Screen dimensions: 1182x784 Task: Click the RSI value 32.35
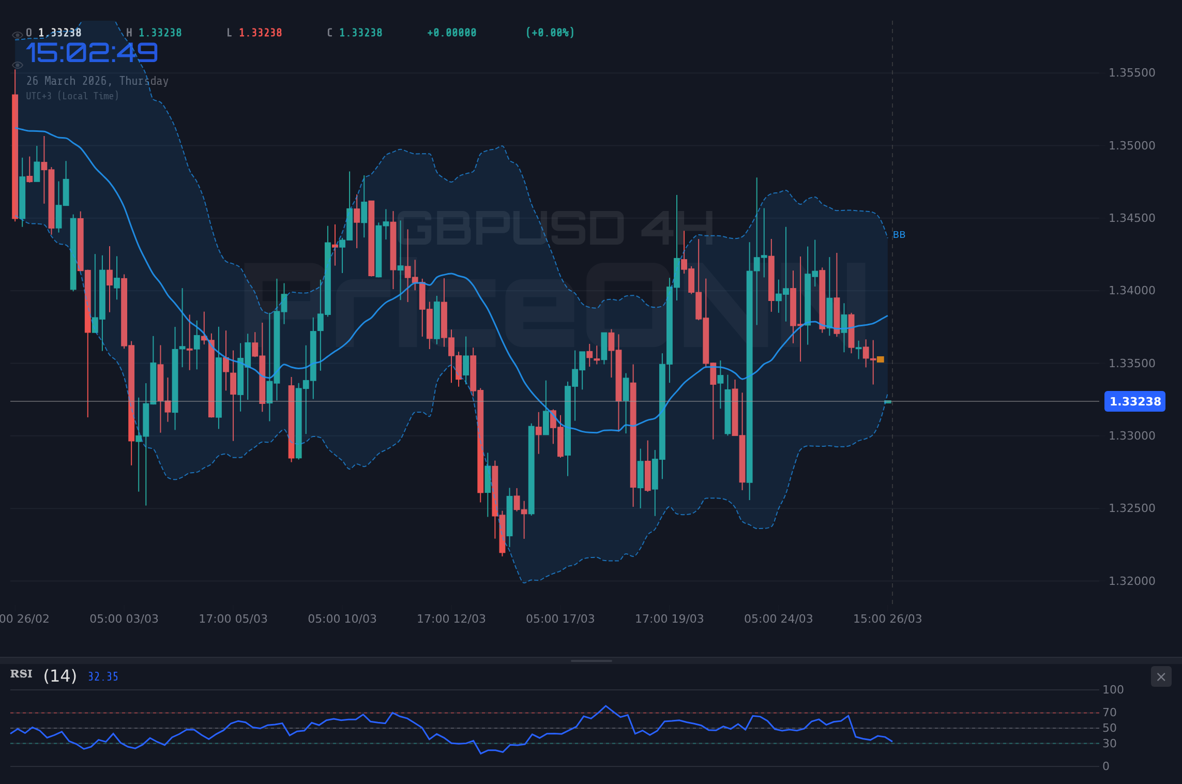click(x=102, y=676)
